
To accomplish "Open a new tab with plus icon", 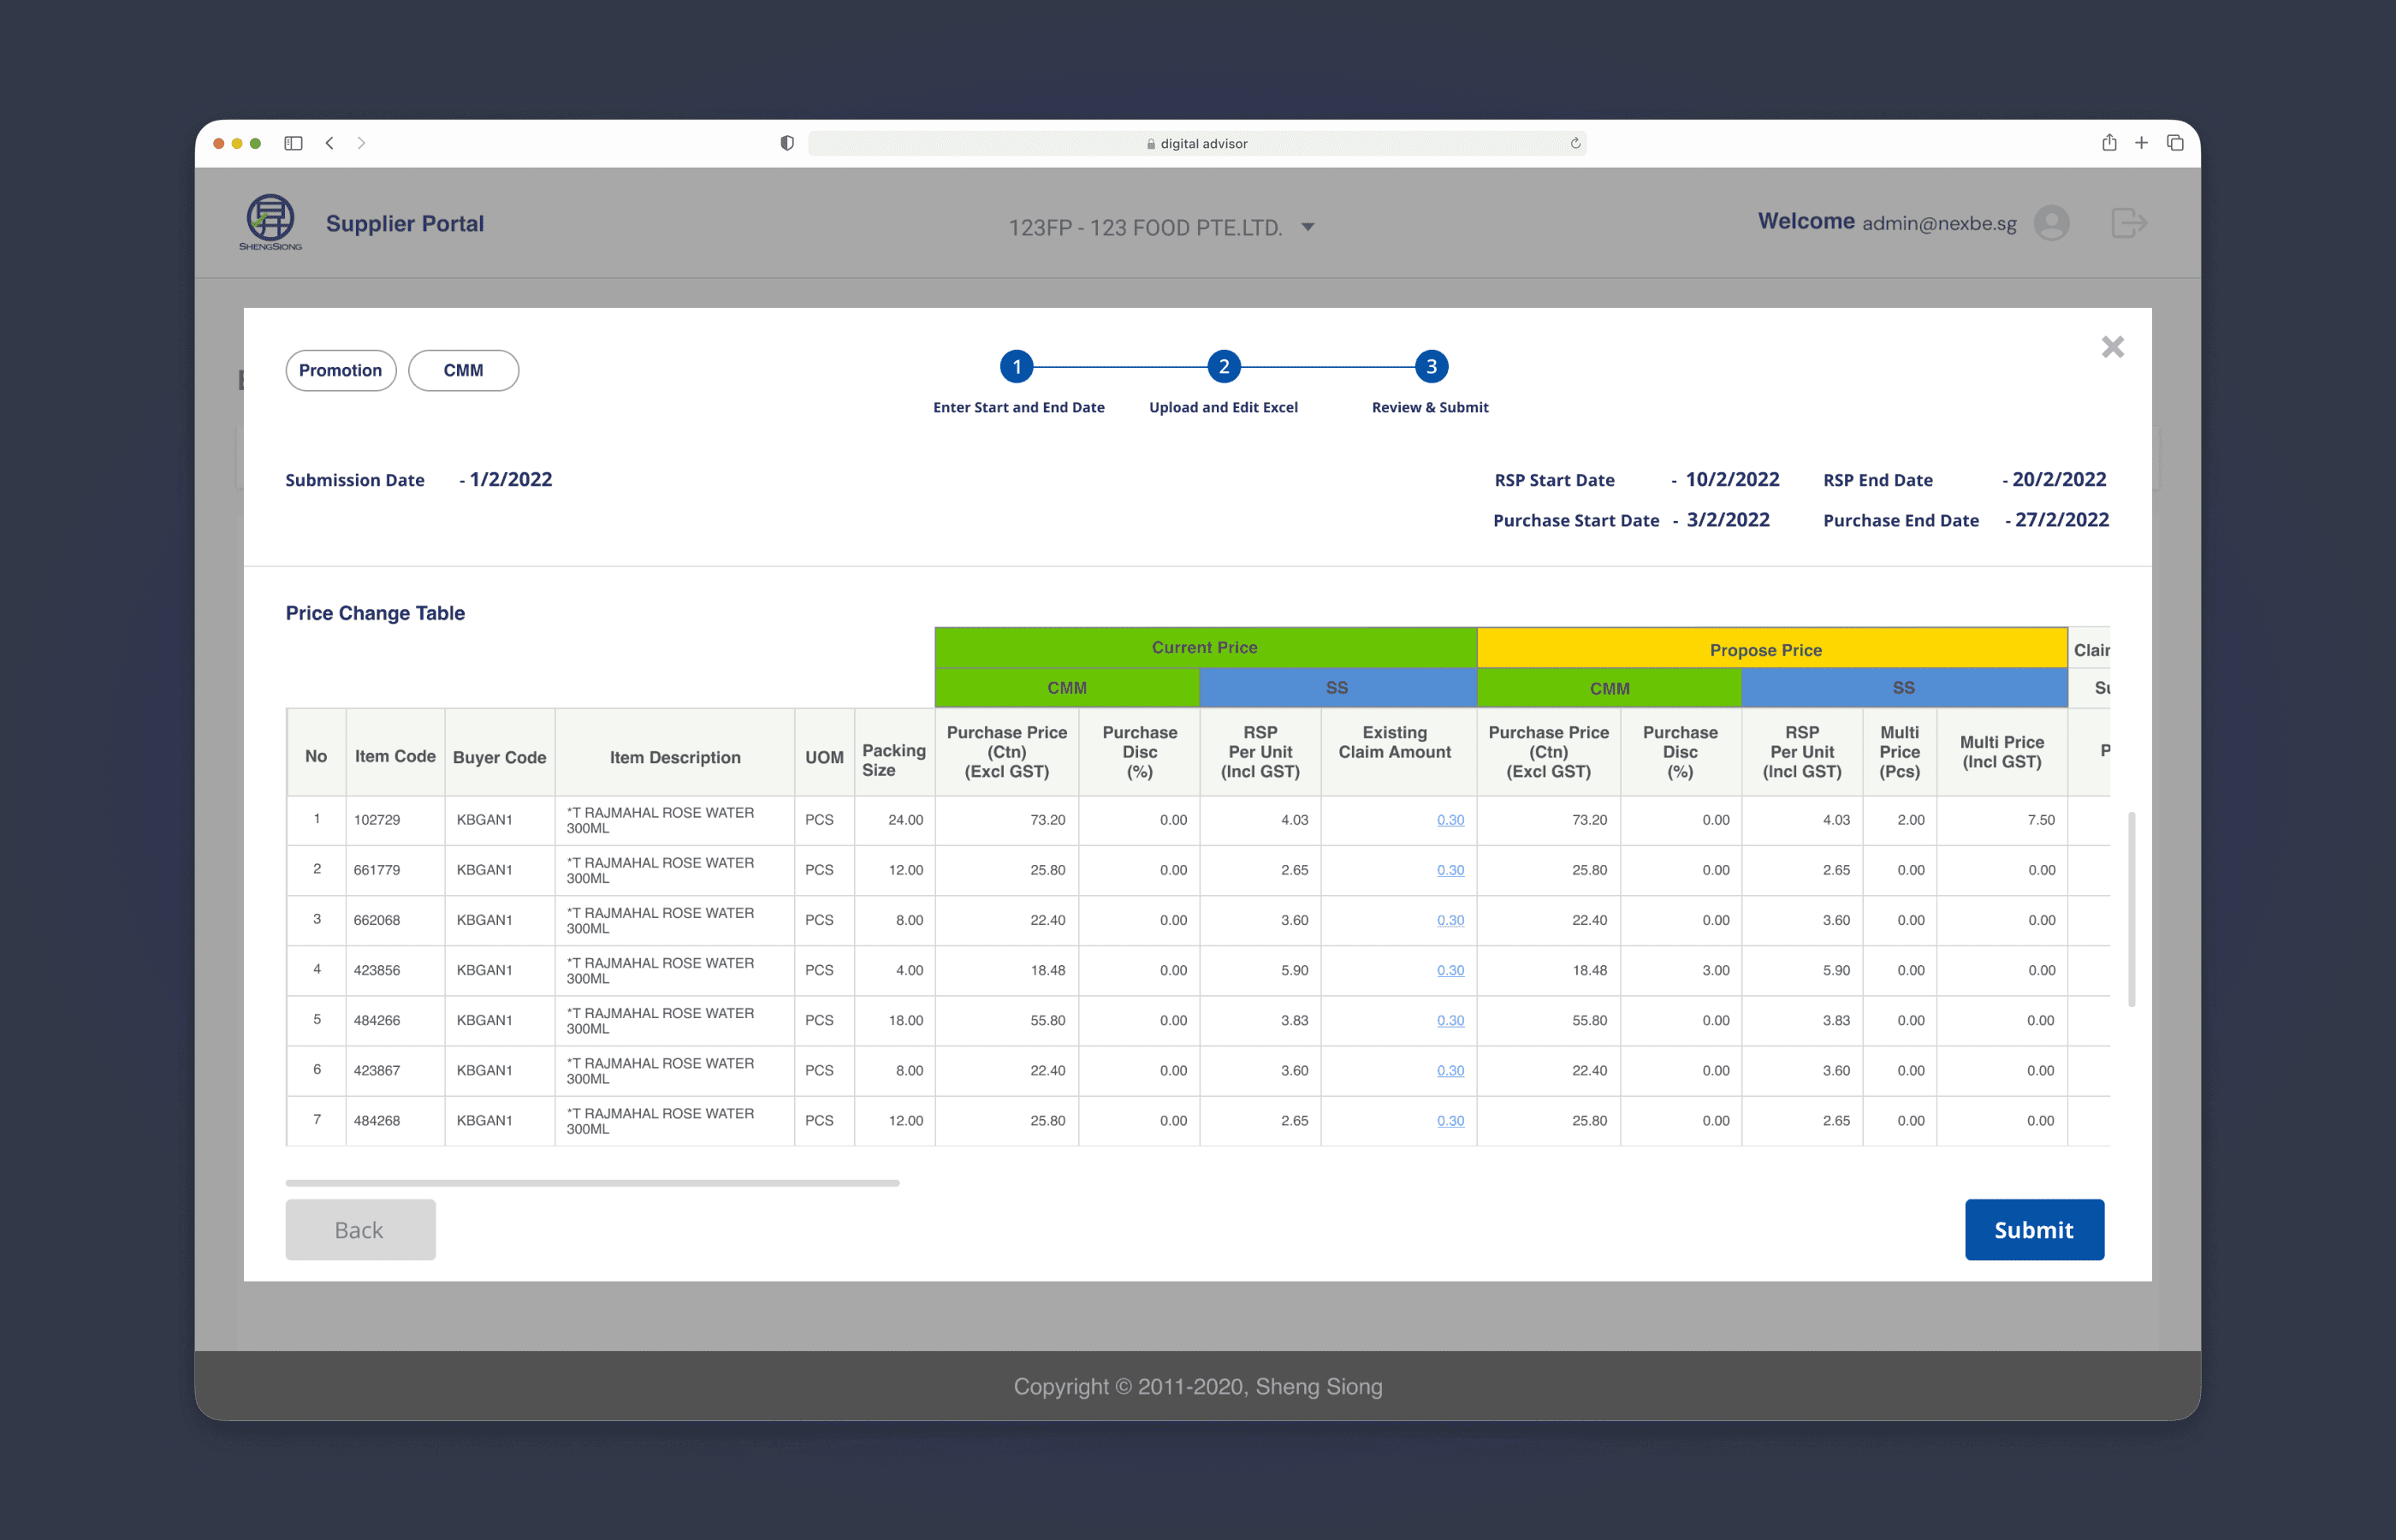I will (x=2141, y=143).
